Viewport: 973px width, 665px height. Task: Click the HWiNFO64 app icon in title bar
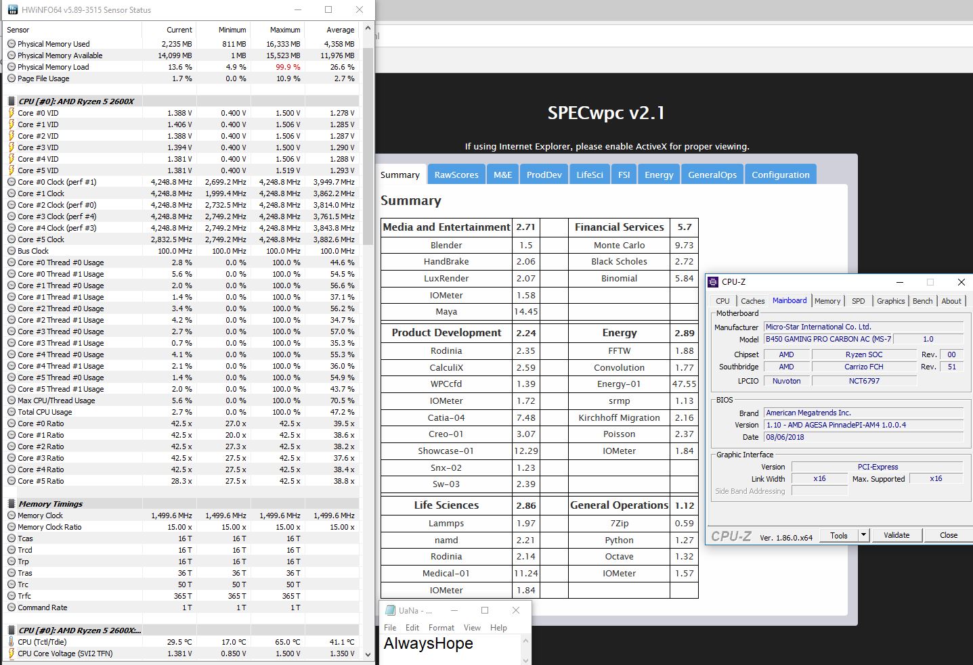(x=12, y=9)
